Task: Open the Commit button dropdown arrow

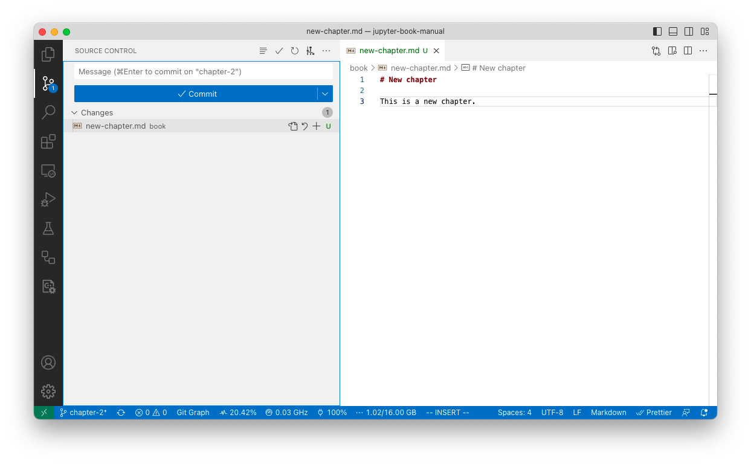Action: click(324, 94)
